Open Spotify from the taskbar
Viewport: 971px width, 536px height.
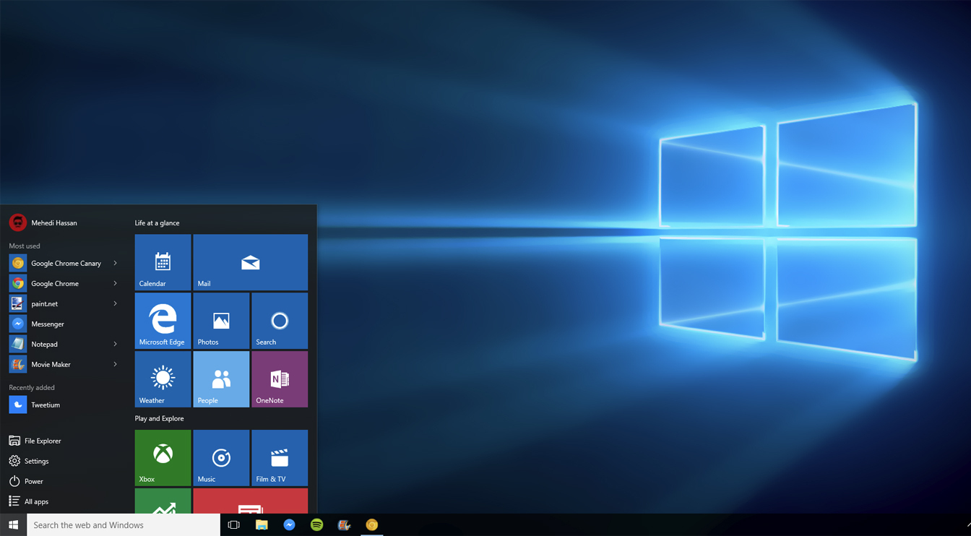point(316,524)
